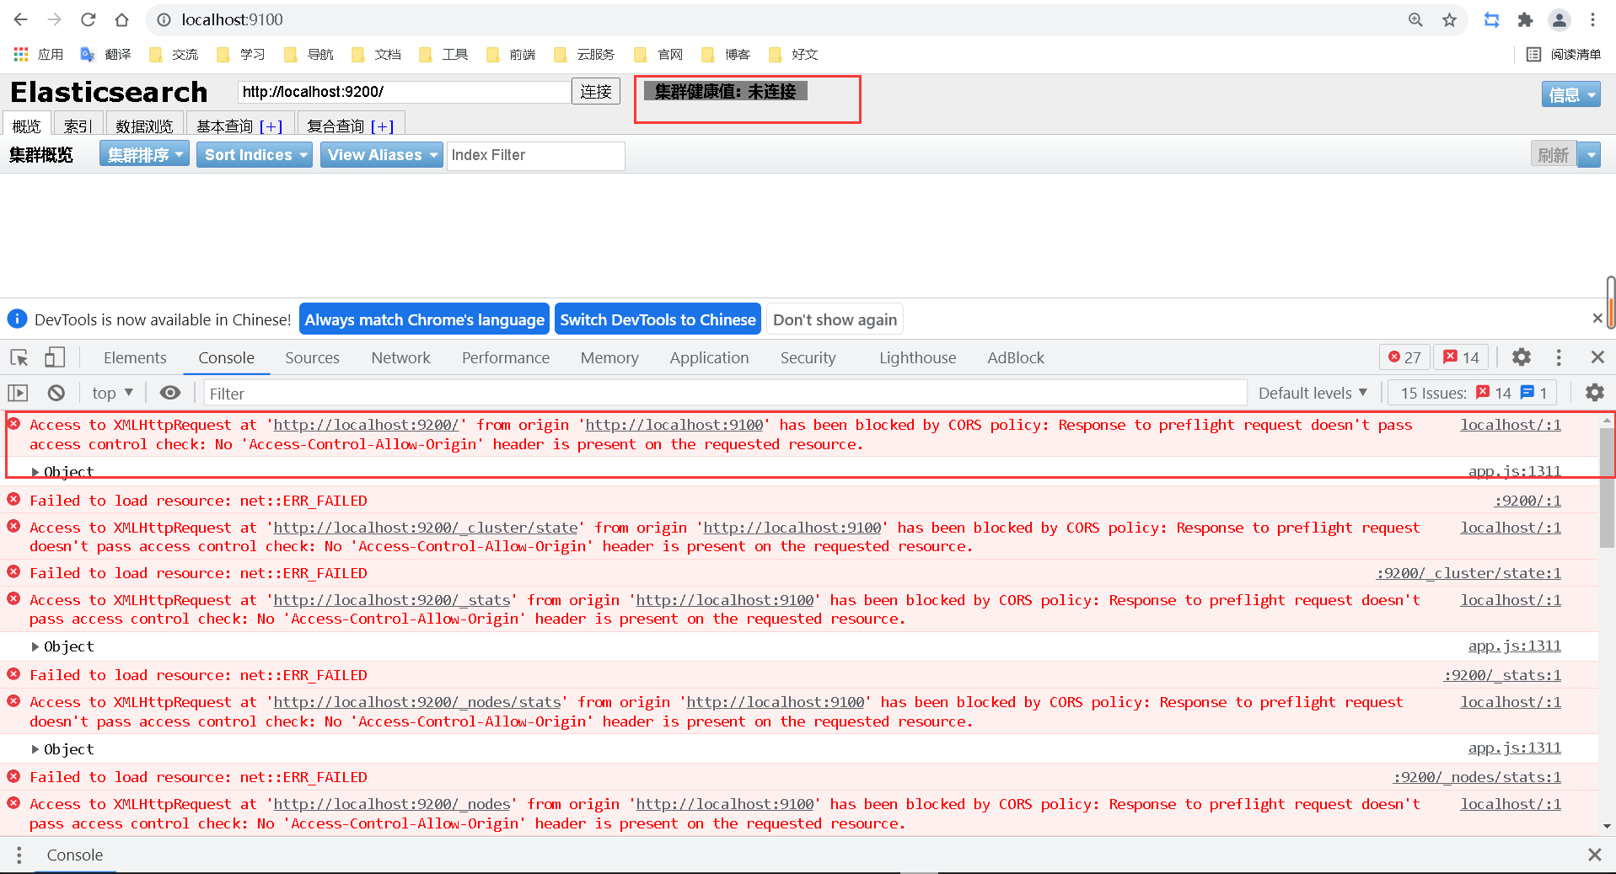The width and height of the screenshot is (1616, 874).
Task: Click the console Filter input field
Action: click(725, 393)
